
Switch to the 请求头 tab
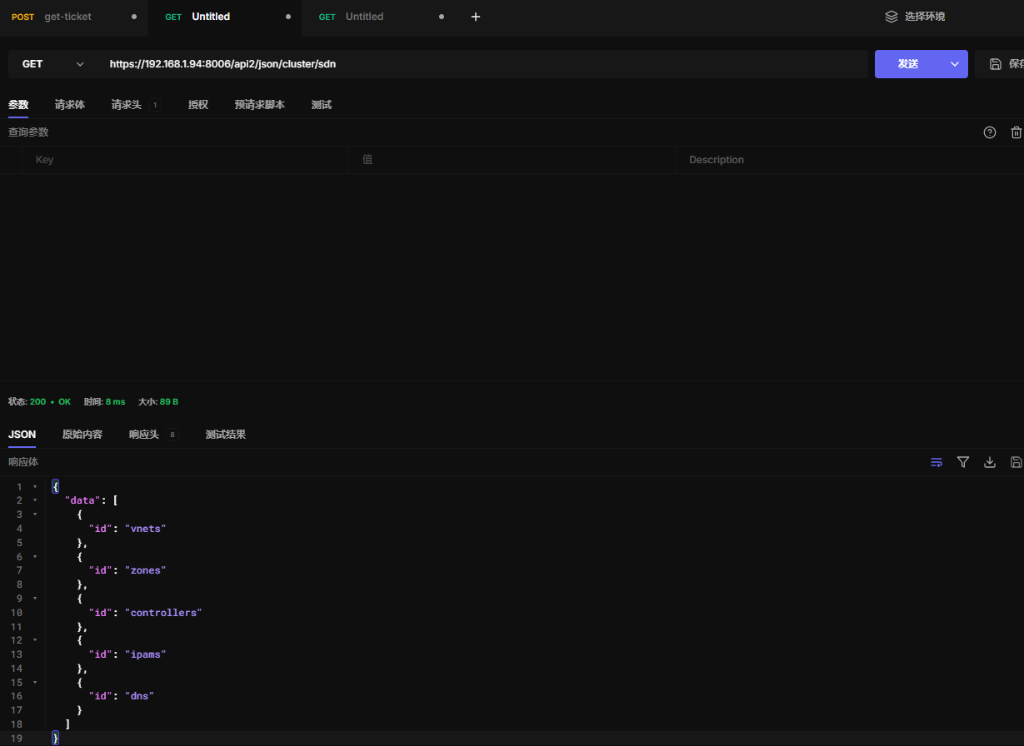point(127,105)
